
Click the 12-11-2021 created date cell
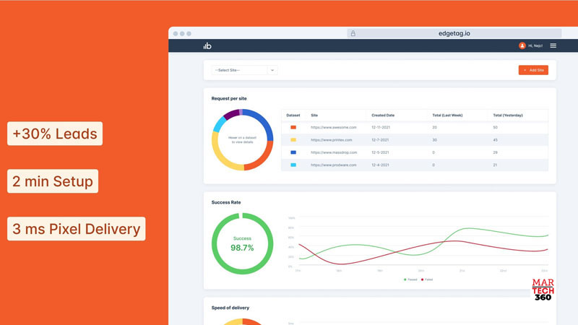[381, 127]
